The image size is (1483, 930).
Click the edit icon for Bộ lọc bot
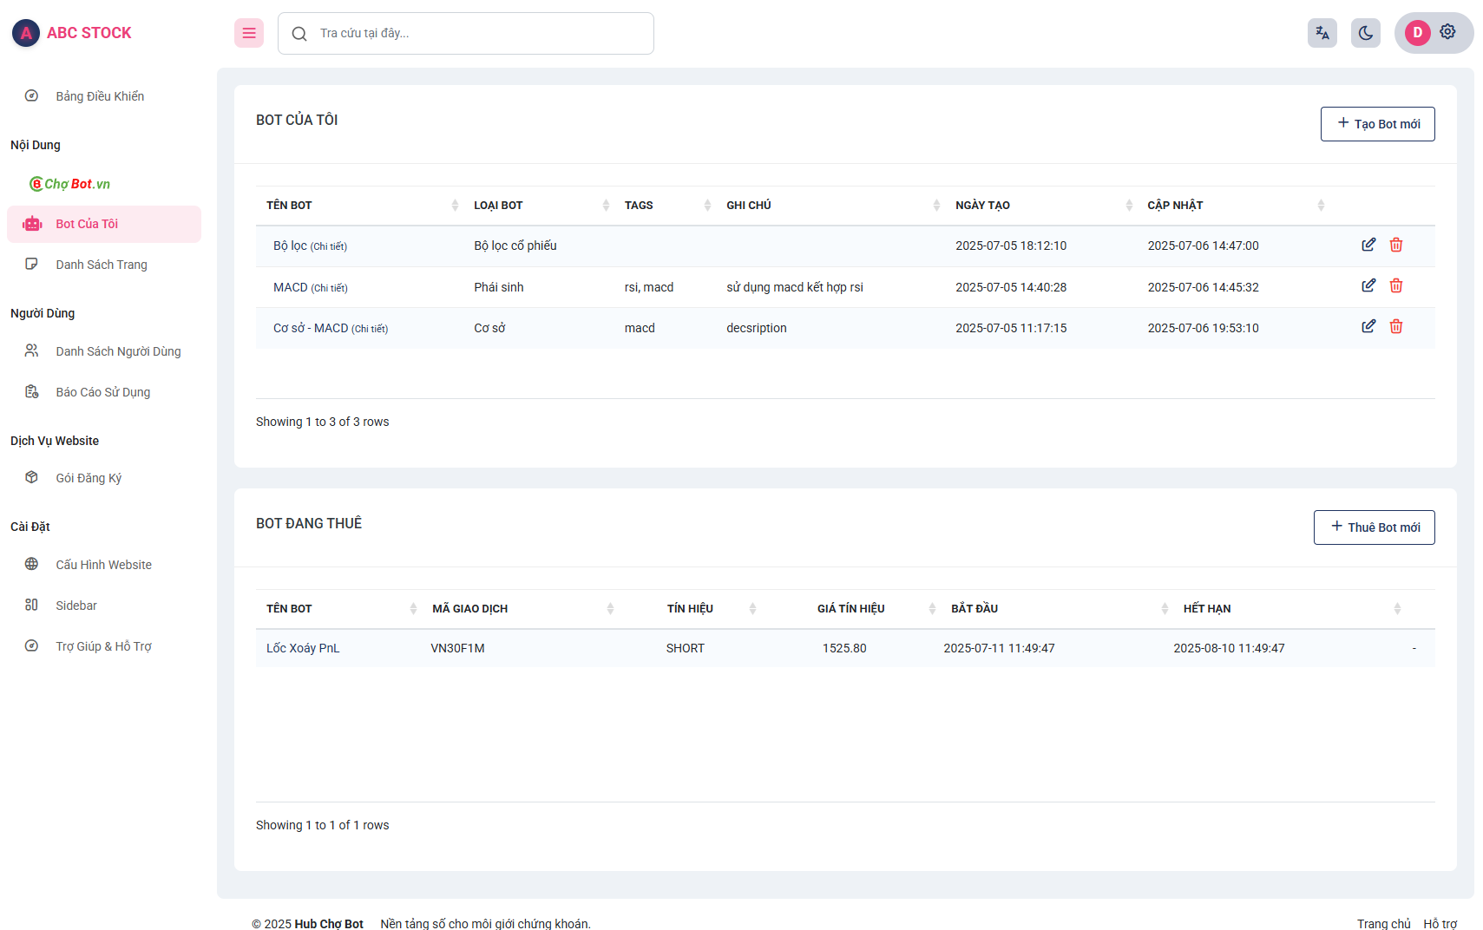1368,245
